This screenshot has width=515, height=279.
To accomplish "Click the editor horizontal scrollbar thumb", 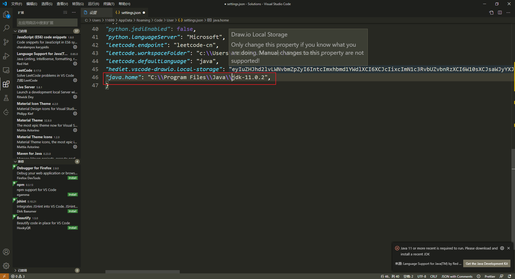I will tap(142, 272).
